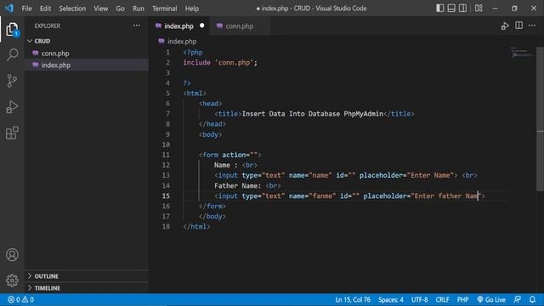Change language mode via PHP status item
544x306 pixels.
coord(462,299)
